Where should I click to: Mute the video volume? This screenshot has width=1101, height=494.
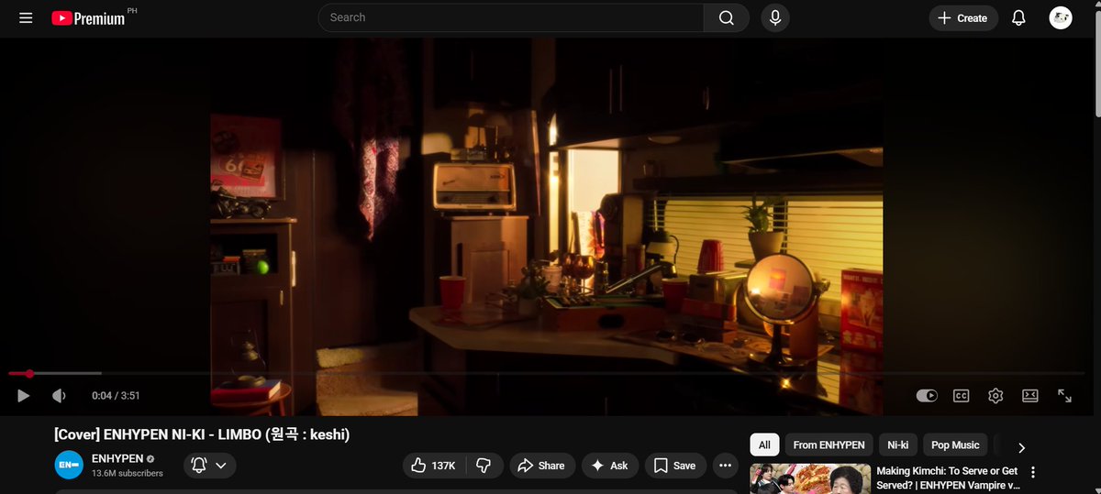pos(59,396)
